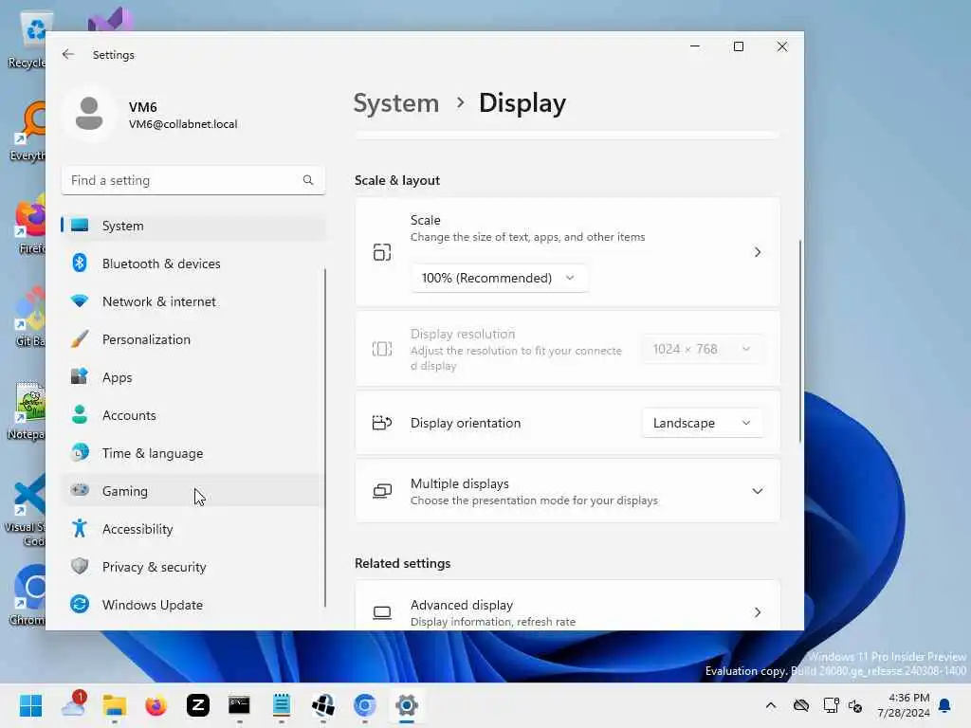Viewport: 971px width, 728px height.
Task: Click the Gaming controller icon
Action: tap(80, 490)
